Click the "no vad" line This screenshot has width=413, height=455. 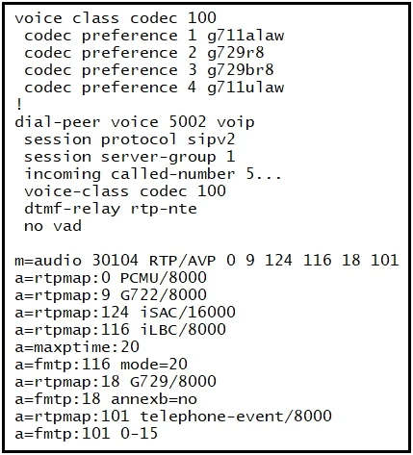(53, 226)
